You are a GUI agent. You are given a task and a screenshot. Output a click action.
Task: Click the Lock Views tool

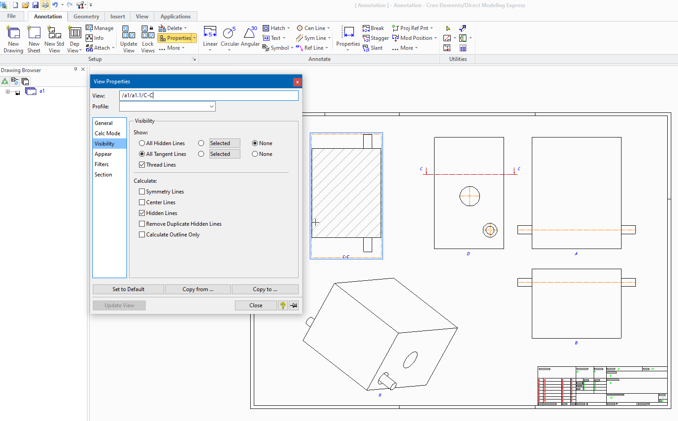148,38
